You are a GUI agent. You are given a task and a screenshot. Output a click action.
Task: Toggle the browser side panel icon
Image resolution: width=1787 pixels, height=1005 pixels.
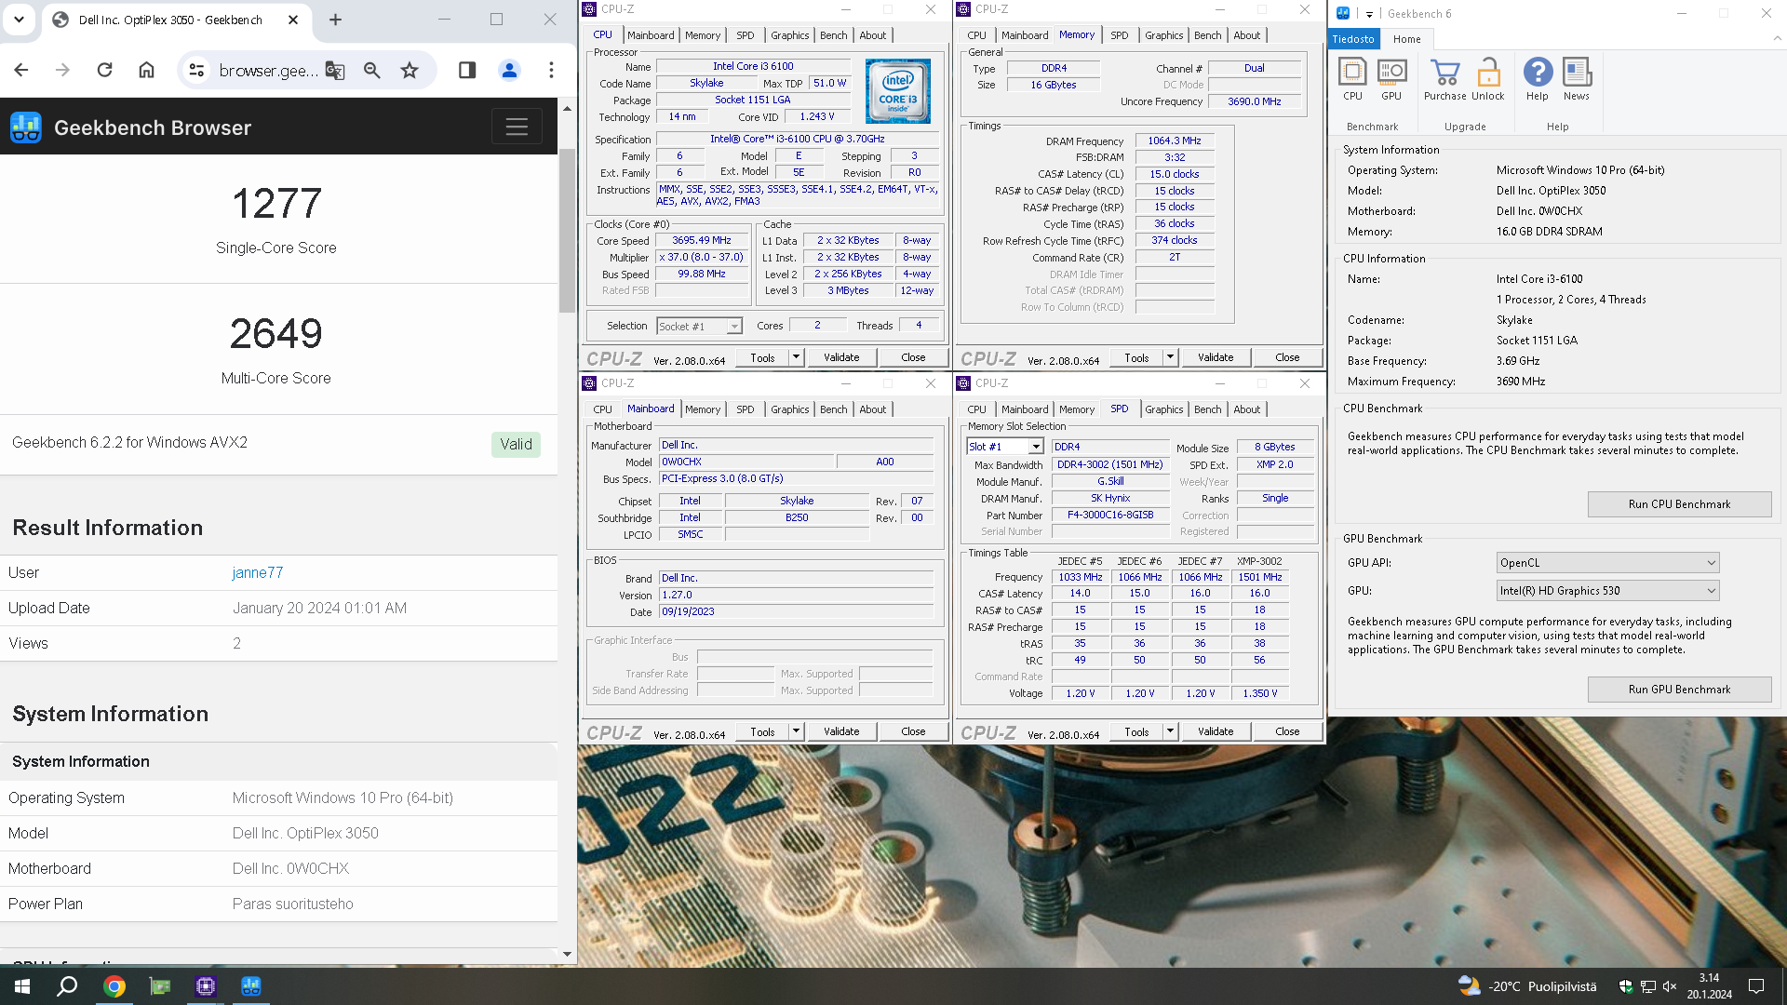(467, 70)
